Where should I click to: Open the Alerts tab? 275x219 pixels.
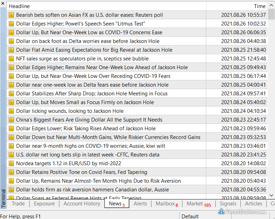pos(140,204)
